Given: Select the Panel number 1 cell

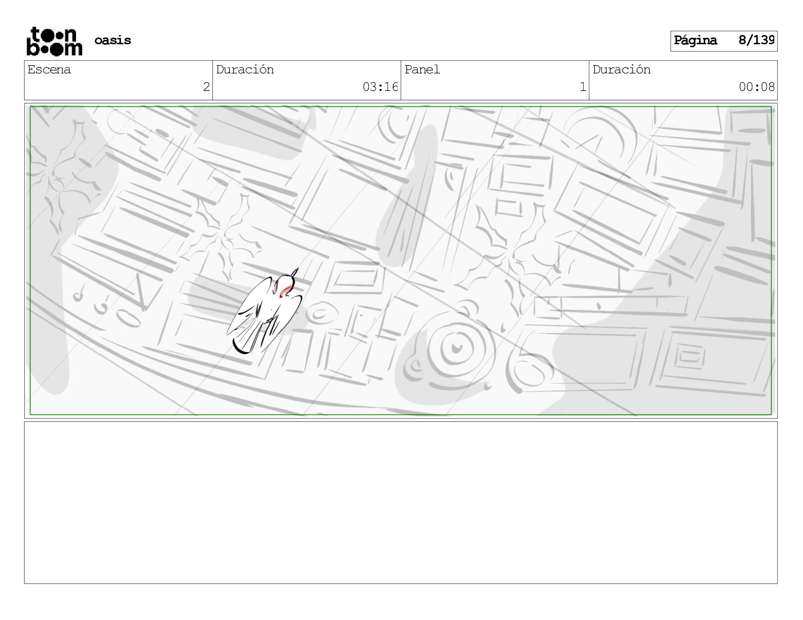Looking at the screenshot, I should [x=495, y=80].
